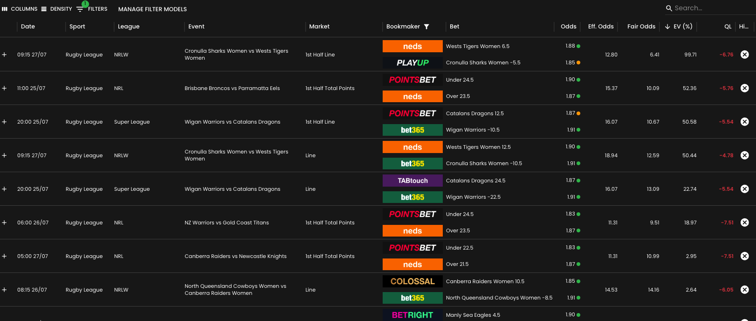Click PointsBet logo beside Under 22.5
Screen dimensions: 756x321
coord(412,248)
